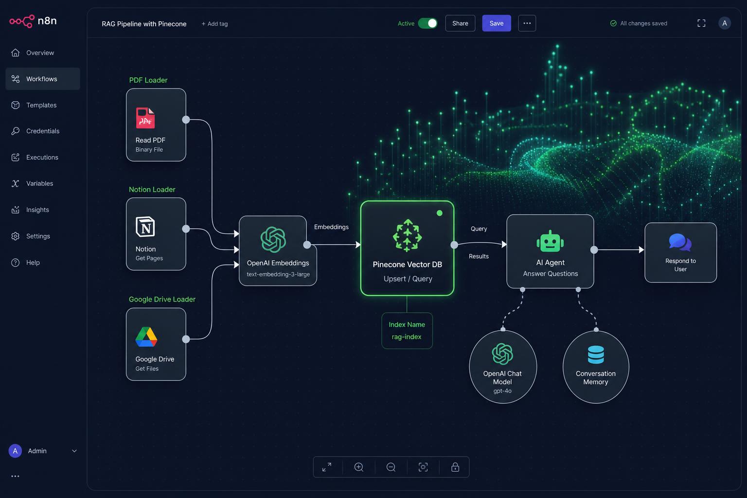Image resolution: width=747 pixels, height=498 pixels.
Task: Click the zoom in canvas icon
Action: (359, 467)
